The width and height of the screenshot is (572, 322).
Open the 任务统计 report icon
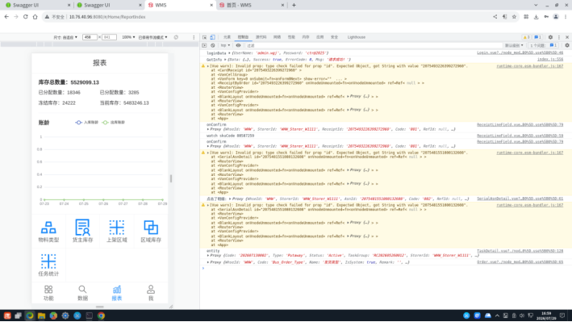pos(48,265)
